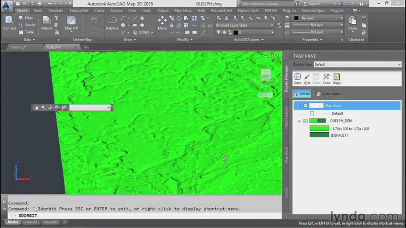Collapse the GUELPH_DEM layer tree
The image size is (406, 228).
(299, 121)
